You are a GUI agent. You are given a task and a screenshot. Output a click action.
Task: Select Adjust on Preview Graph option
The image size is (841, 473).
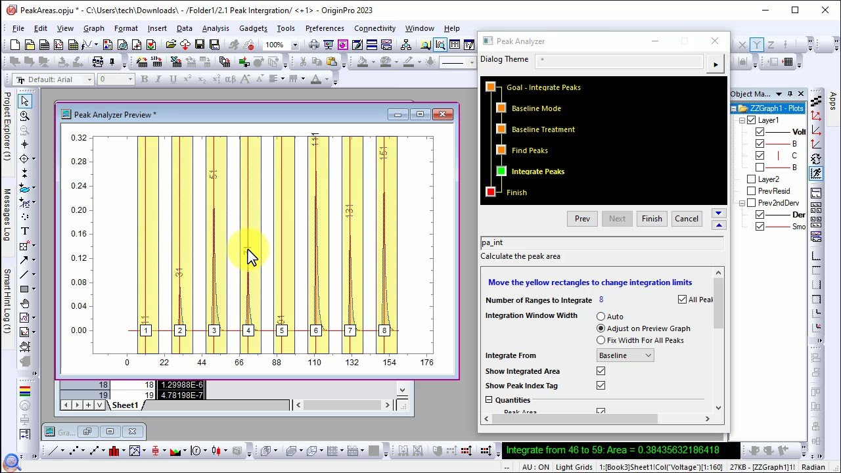click(x=601, y=328)
